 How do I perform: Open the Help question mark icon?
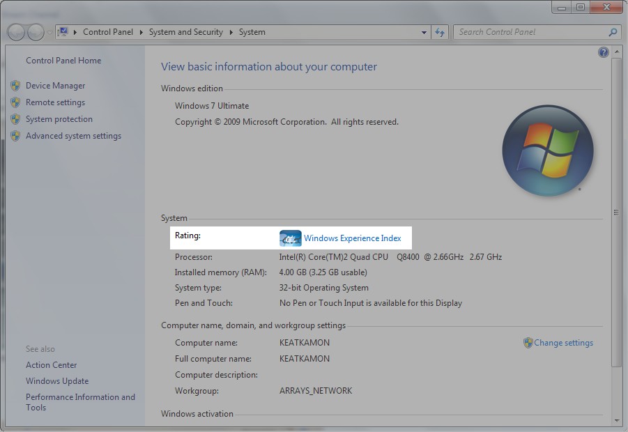tap(603, 52)
